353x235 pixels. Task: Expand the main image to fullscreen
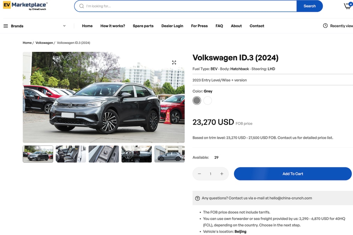point(174,62)
